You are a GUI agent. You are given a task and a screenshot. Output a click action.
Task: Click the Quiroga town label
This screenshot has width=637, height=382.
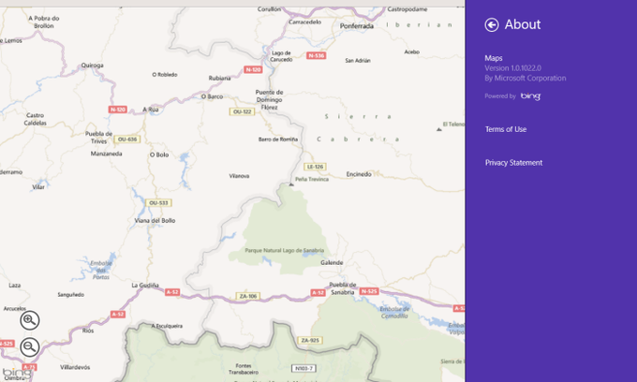(92, 65)
